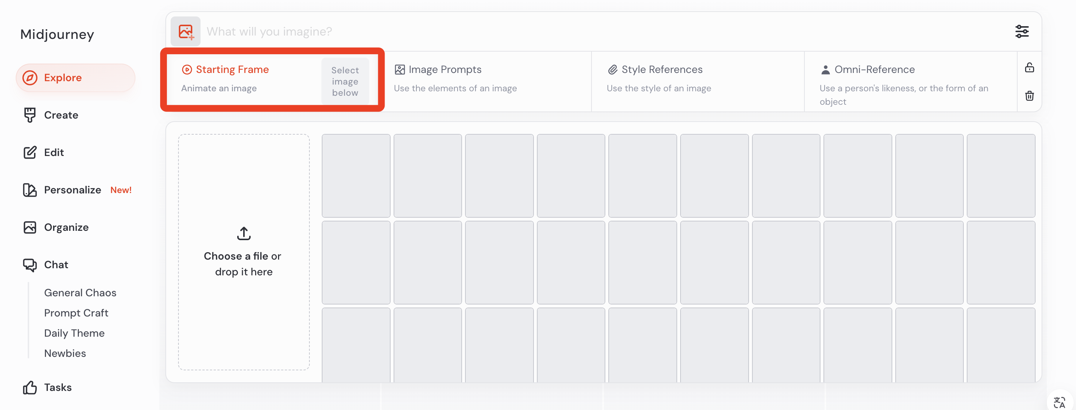Click the Chat bubbles icon
The width and height of the screenshot is (1076, 410).
(x=30, y=265)
